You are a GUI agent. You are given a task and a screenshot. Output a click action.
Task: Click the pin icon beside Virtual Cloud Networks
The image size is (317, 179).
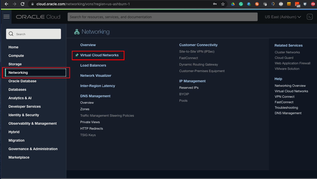pyautogui.click(x=77, y=55)
